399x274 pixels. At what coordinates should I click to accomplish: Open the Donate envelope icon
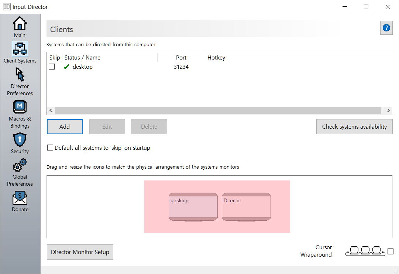coord(20,198)
